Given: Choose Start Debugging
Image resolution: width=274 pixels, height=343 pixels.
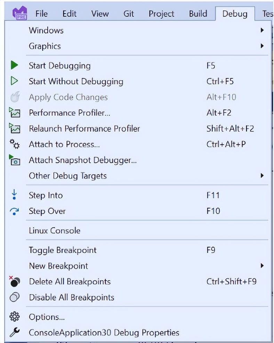Looking at the screenshot, I should coord(138,66).
